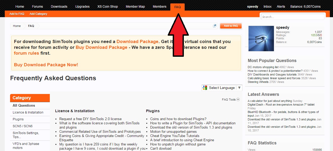
Task: Open DIY Dashboards and Gauges tutorials
Action: [x=272, y=74]
